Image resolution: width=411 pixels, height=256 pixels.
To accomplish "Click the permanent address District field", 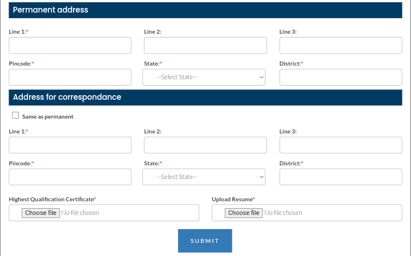I will pyautogui.click(x=341, y=77).
